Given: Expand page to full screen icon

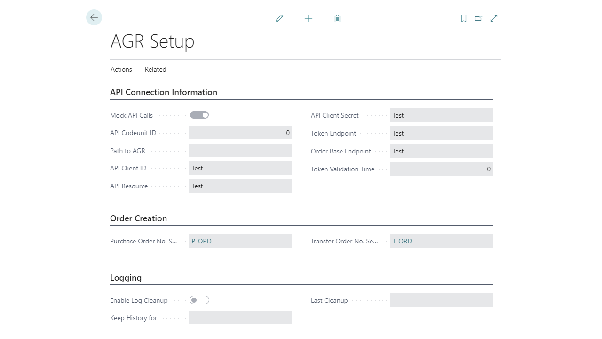Looking at the screenshot, I should (x=494, y=18).
